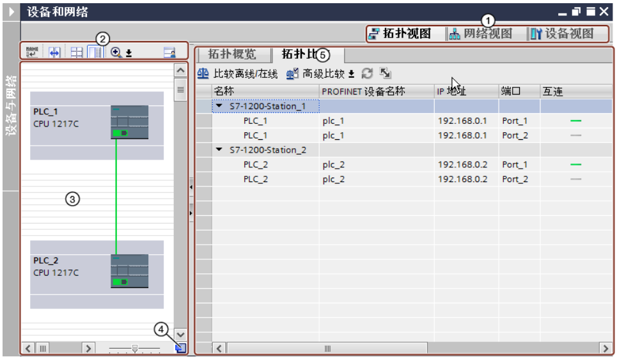Switch to the 网络视图 tab

click(x=481, y=33)
